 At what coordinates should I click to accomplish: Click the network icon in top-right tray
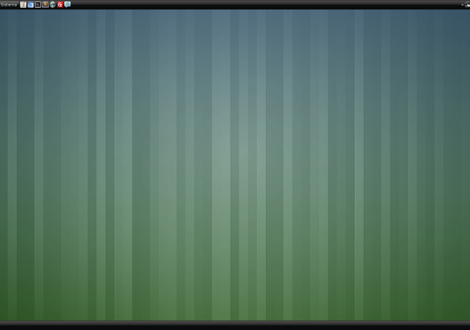pos(467,4)
